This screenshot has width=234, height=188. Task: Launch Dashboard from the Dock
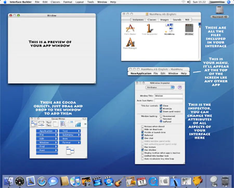coord(20,181)
